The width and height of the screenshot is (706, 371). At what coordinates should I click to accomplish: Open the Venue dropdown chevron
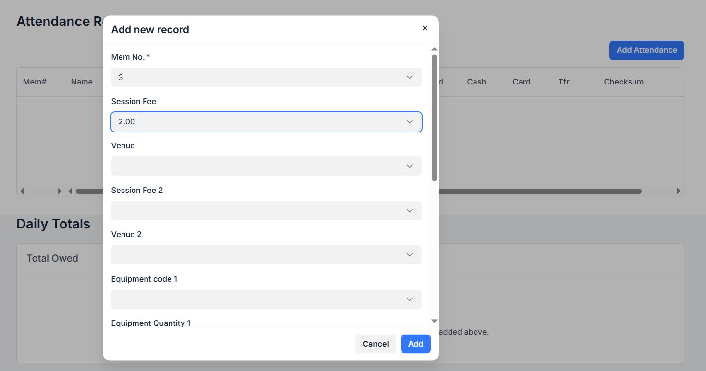409,166
